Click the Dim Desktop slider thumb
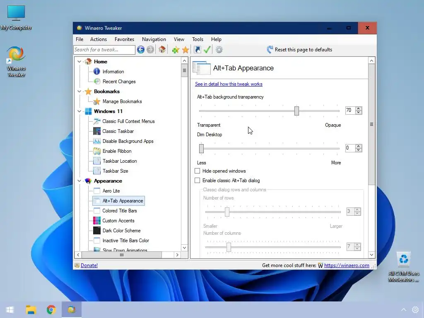The image size is (424, 318). tap(201, 149)
